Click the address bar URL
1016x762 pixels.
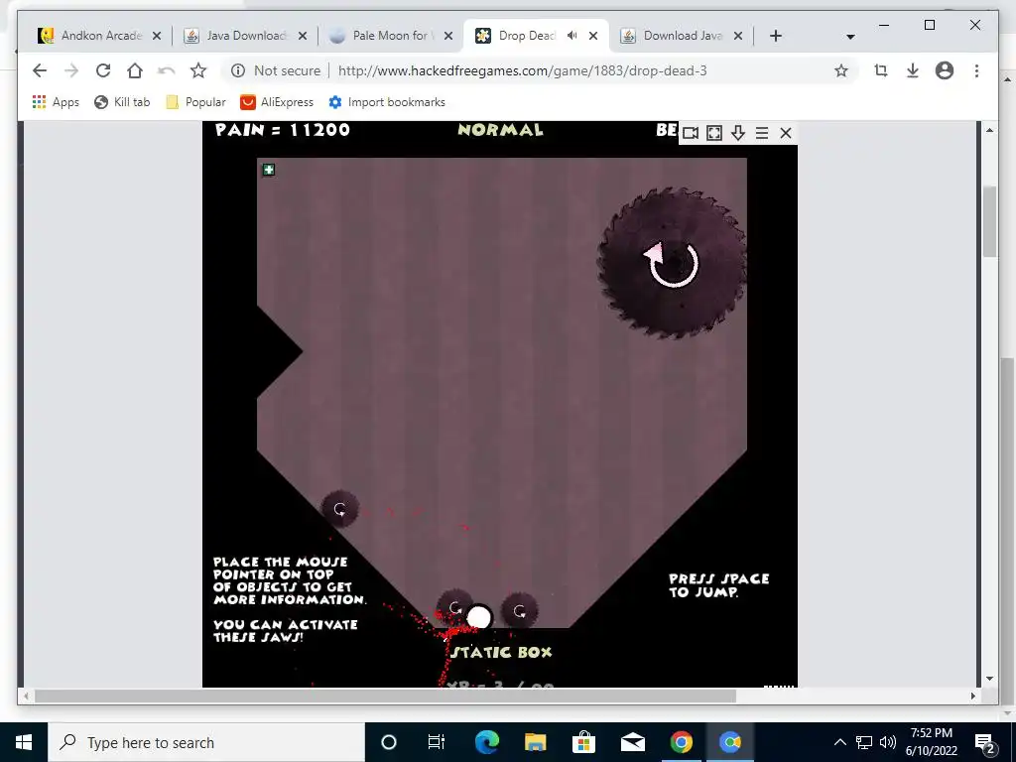click(522, 70)
